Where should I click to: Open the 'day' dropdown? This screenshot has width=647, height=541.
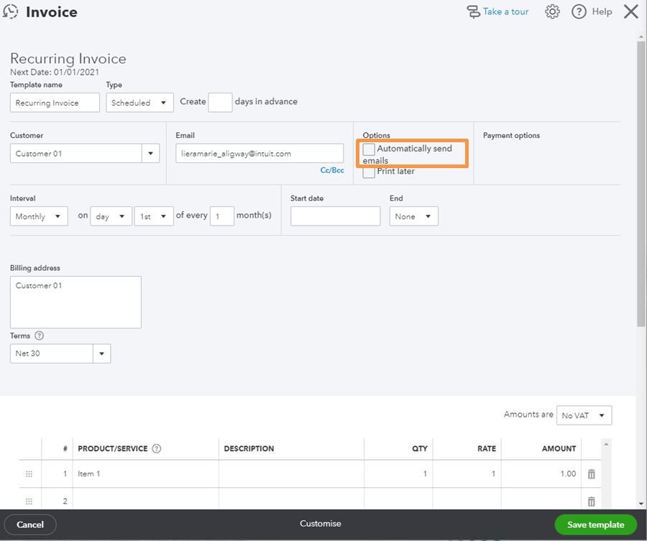pos(111,216)
